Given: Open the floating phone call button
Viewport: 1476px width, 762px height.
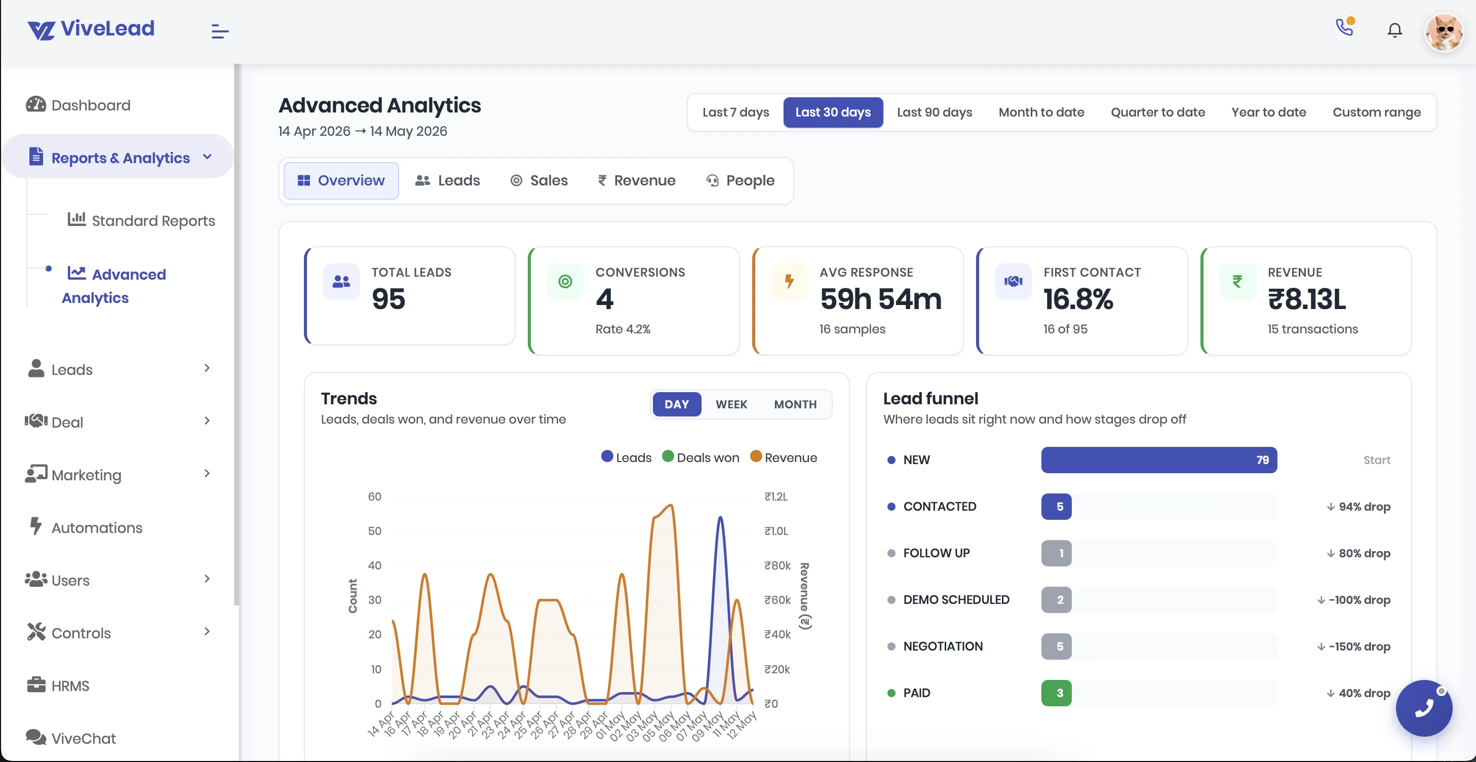Looking at the screenshot, I should click(1424, 708).
